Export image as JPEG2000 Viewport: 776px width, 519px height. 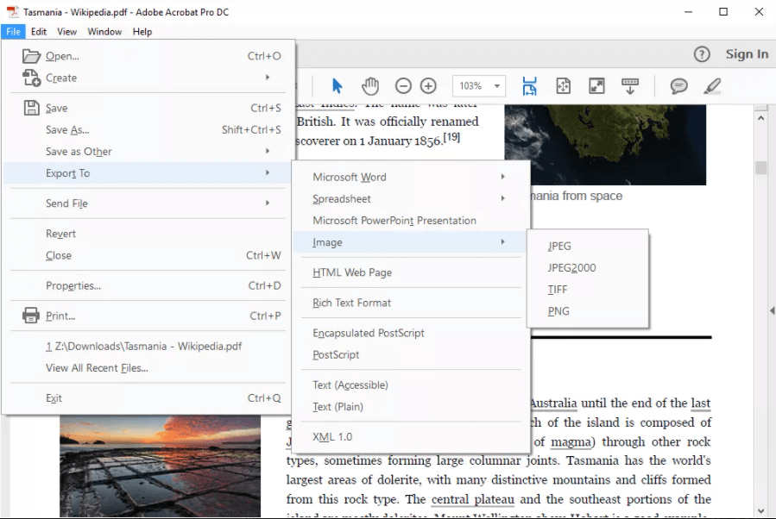(x=588, y=267)
